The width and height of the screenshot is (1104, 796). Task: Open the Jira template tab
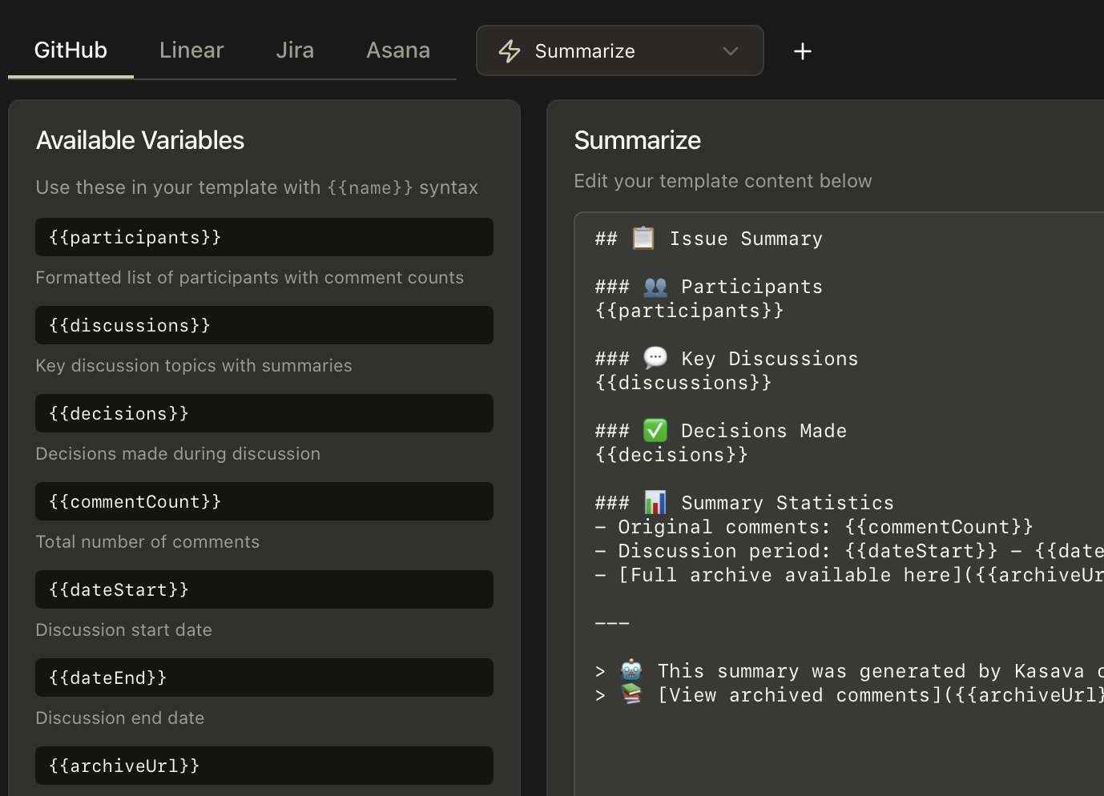[294, 50]
